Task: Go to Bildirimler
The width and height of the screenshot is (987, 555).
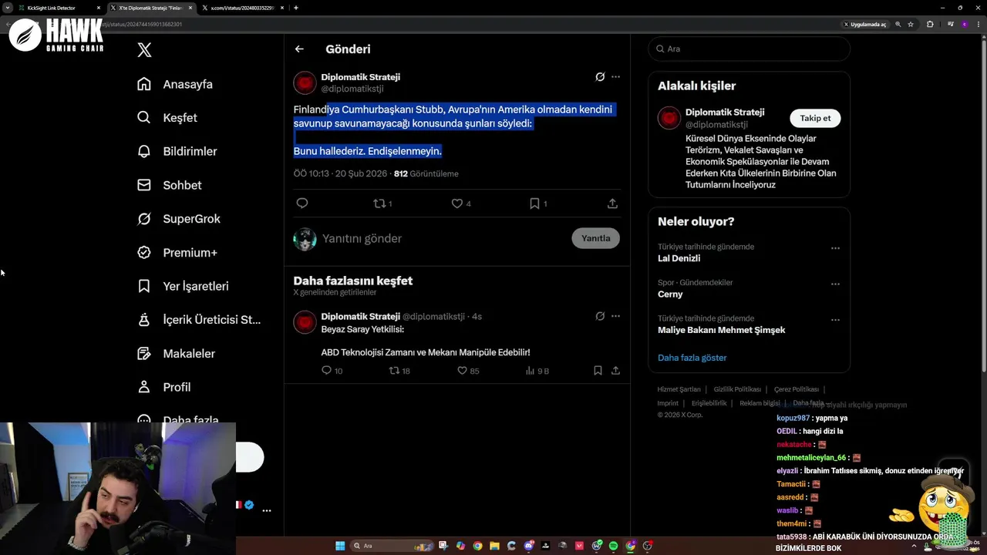Action: click(x=177, y=151)
